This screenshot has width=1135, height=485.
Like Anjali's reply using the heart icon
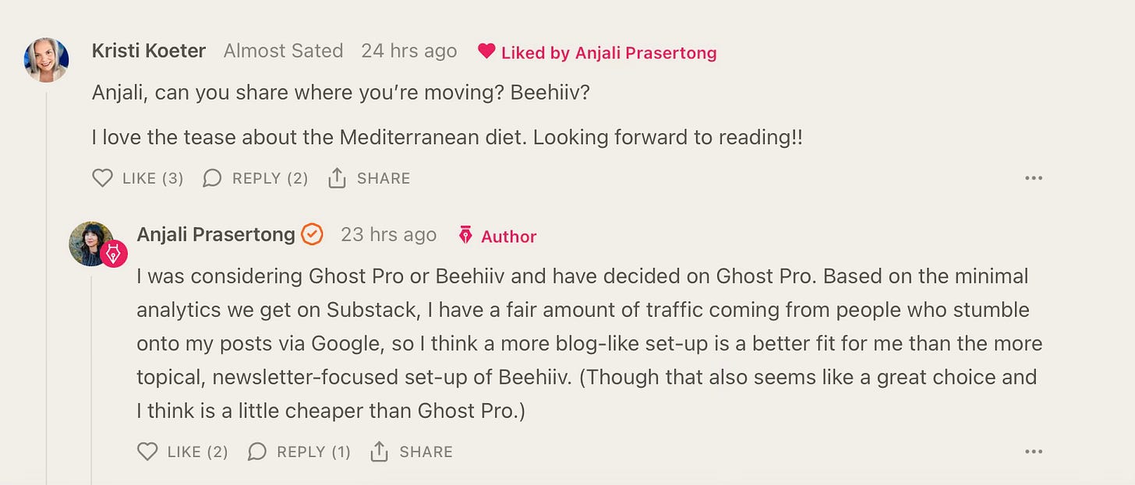coord(147,452)
